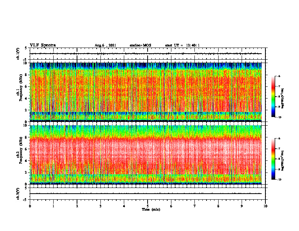Select the "Aug.6 , 2021" date text
The height and width of the screenshot is (231, 299).
(x=105, y=45)
